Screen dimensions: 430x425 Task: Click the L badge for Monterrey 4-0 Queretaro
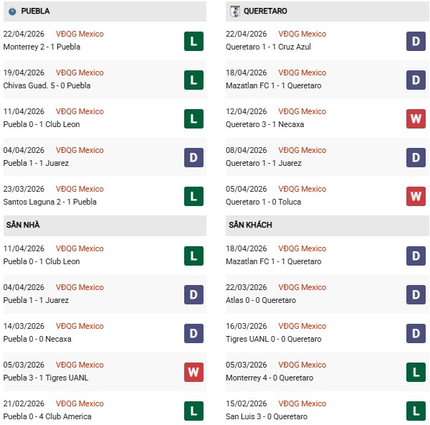(416, 372)
